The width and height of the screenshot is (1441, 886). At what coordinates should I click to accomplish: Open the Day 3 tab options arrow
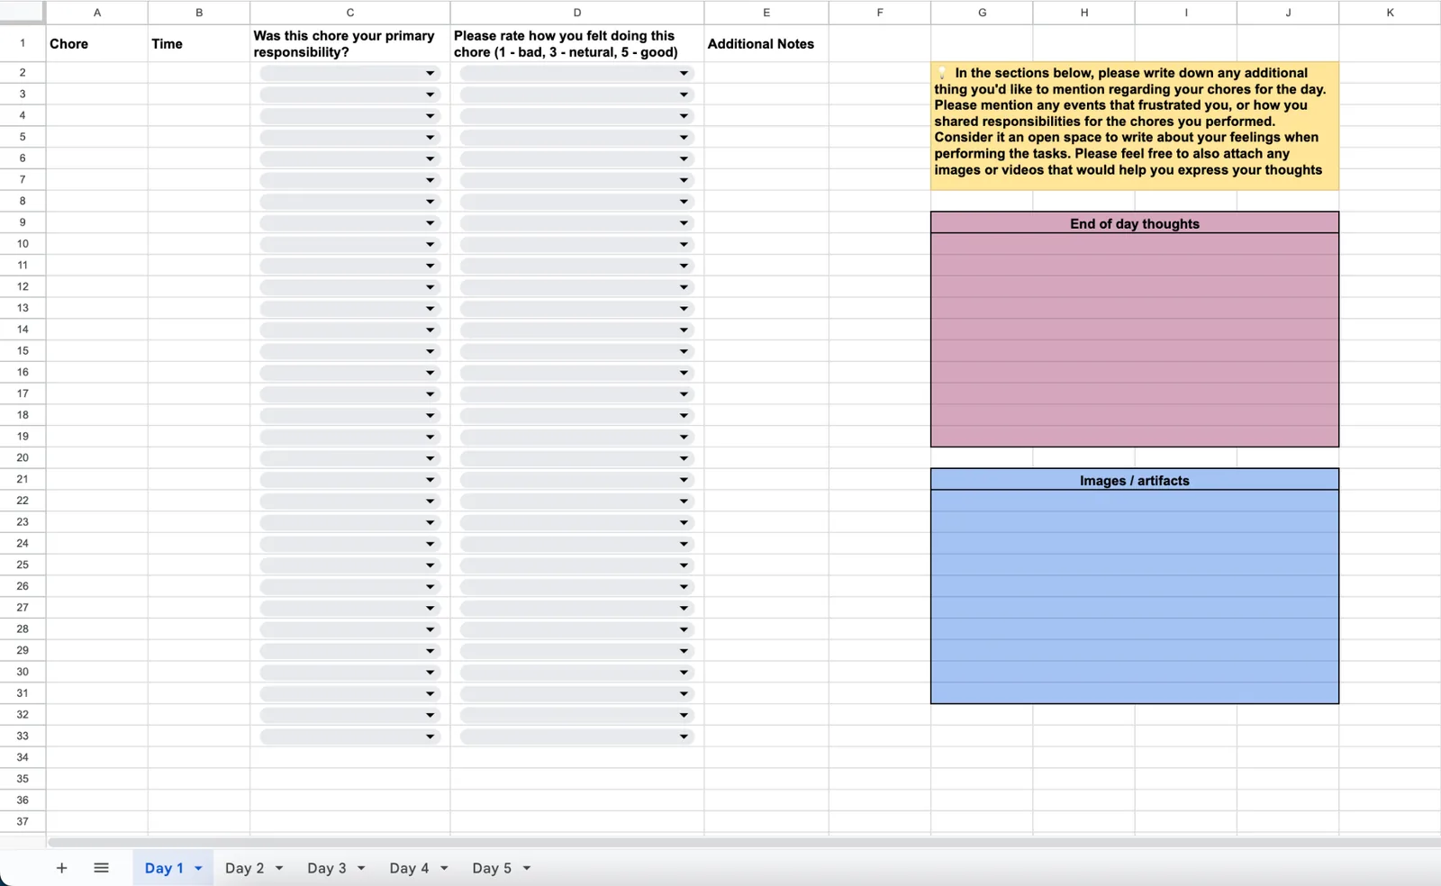point(361,868)
